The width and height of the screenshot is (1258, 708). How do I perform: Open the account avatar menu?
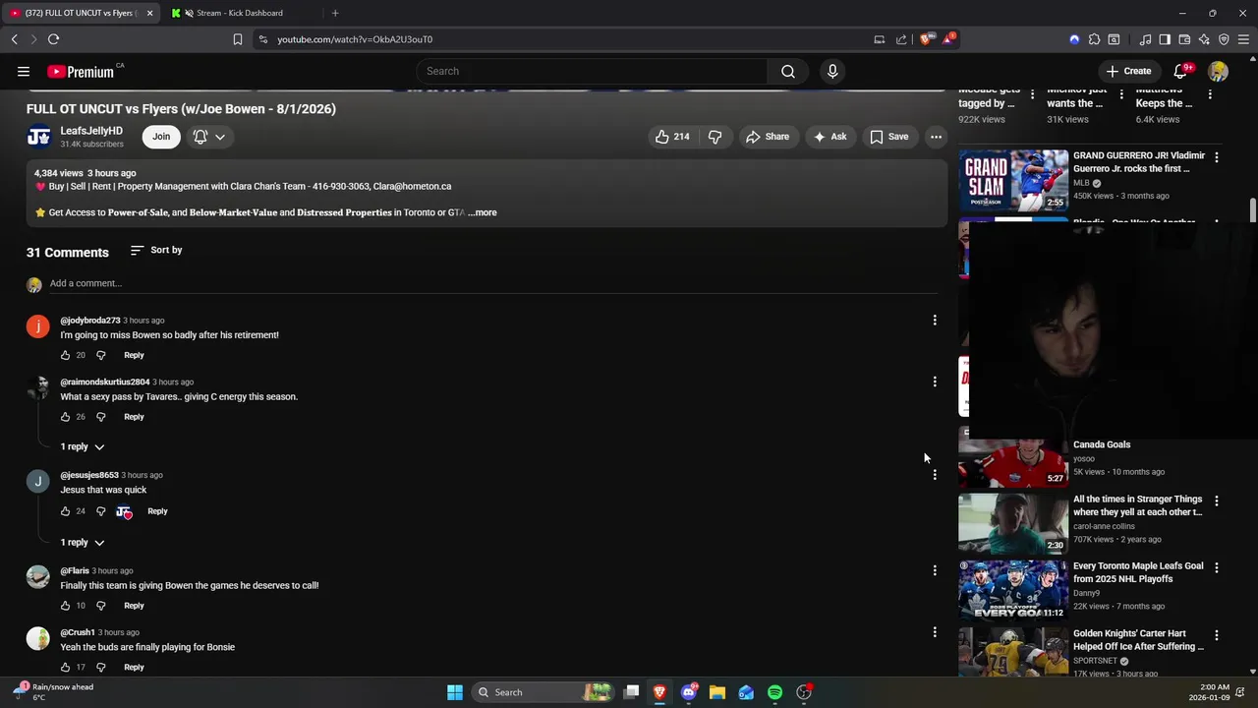click(x=1219, y=71)
